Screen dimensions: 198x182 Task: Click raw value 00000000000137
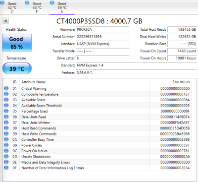(x=175, y=94)
